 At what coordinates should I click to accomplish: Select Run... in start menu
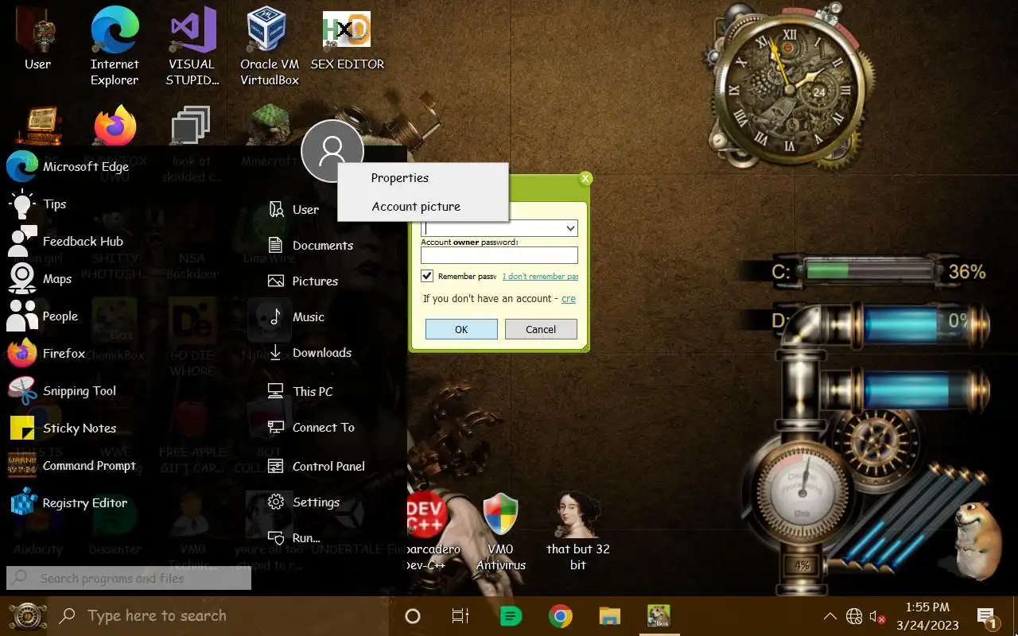[294, 538]
